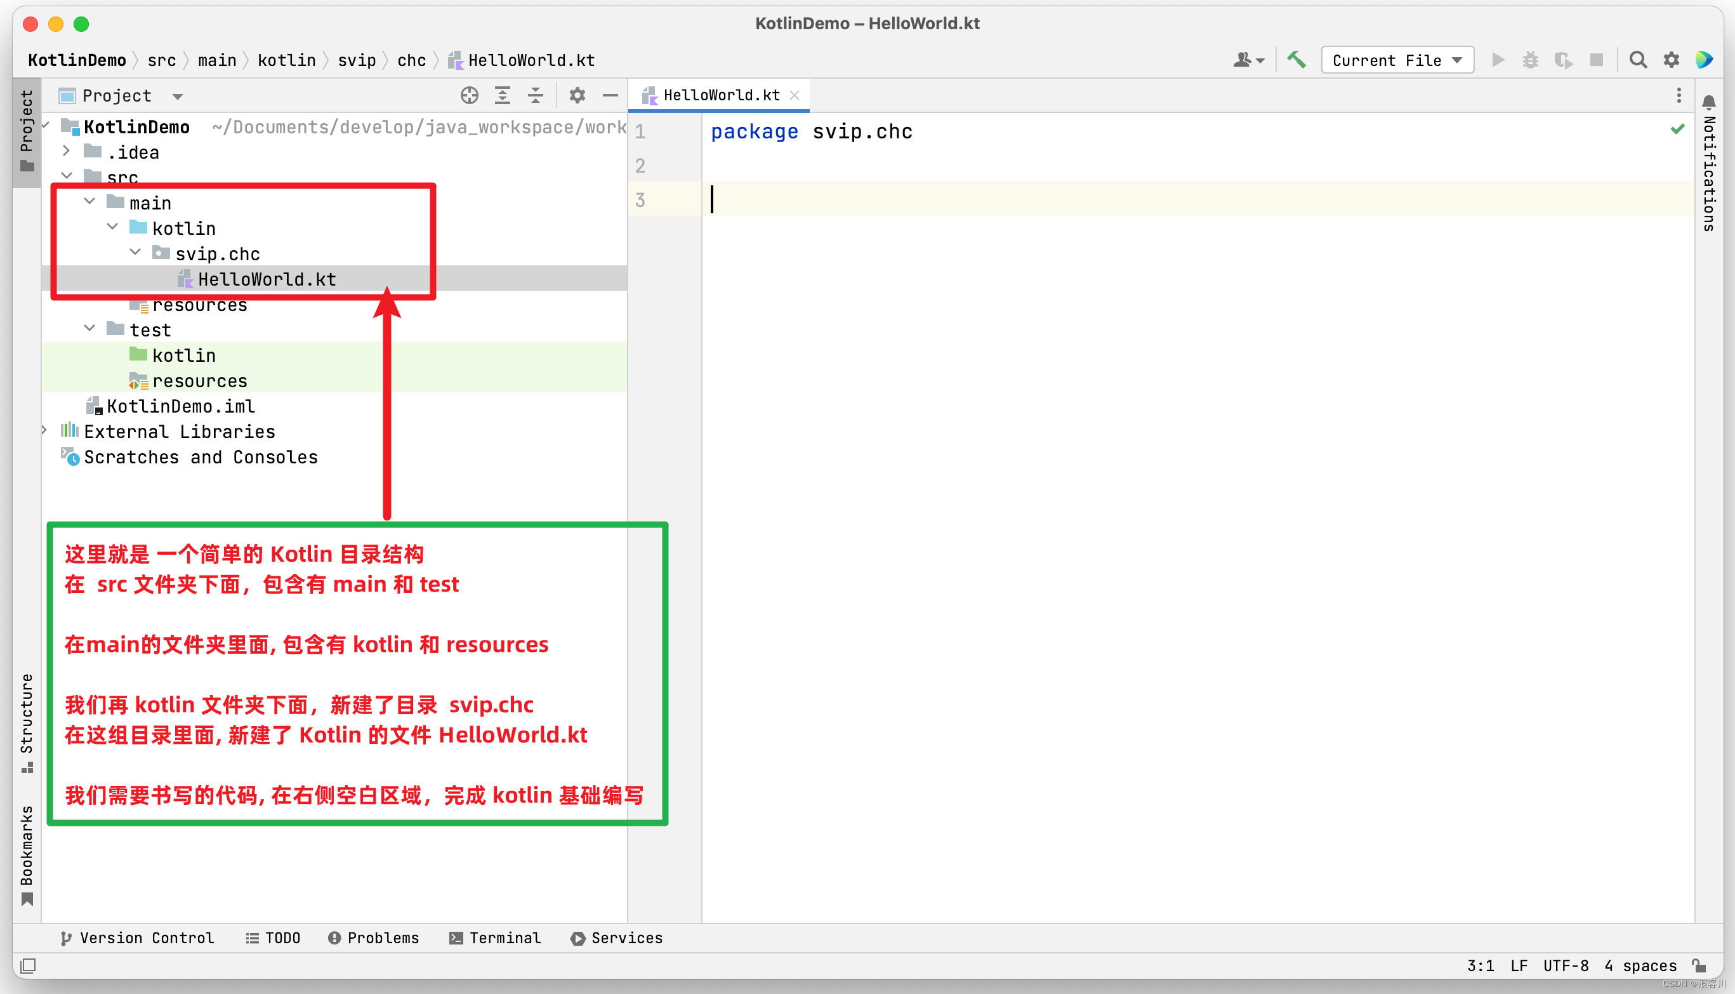The height and width of the screenshot is (994, 1735).
Task: Click KotlinDemo in the breadcrumb bar
Action: coord(77,60)
